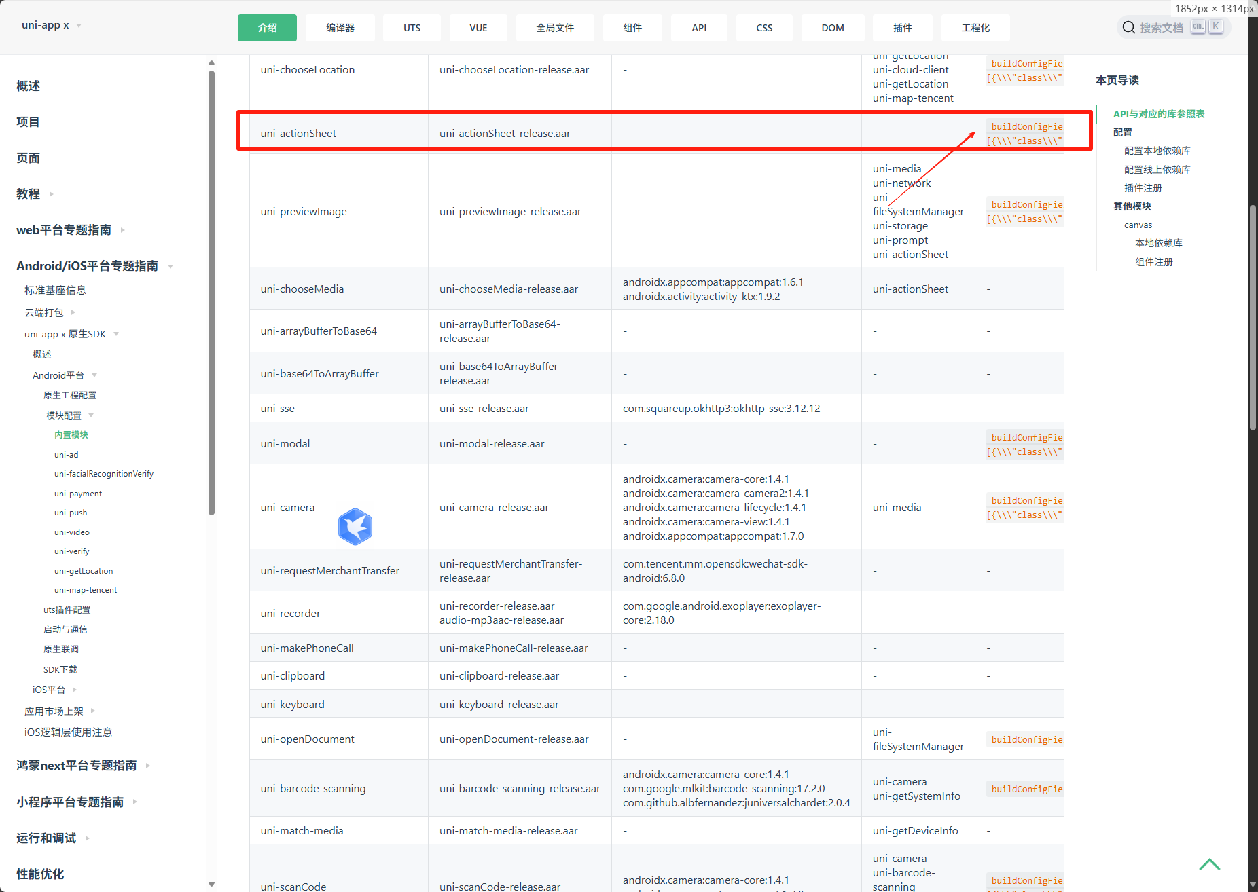This screenshot has width=1258, height=892.
Task: Click the search magnifier icon
Action: tap(1129, 27)
